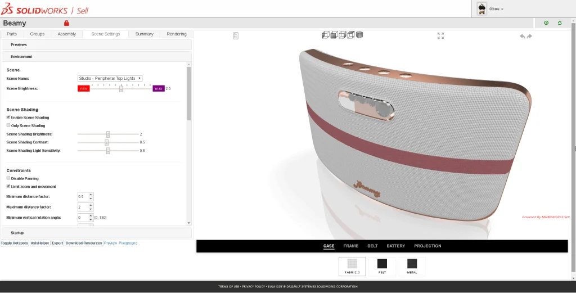
Task: Click the purple max brightness button
Action: (x=158, y=88)
